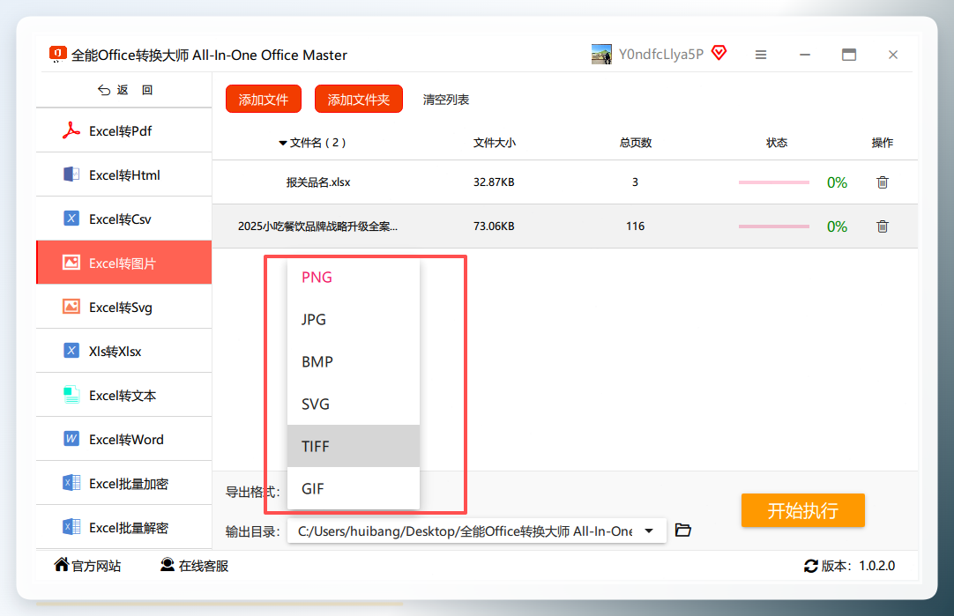Click the Excel转Html icon

tap(71, 174)
